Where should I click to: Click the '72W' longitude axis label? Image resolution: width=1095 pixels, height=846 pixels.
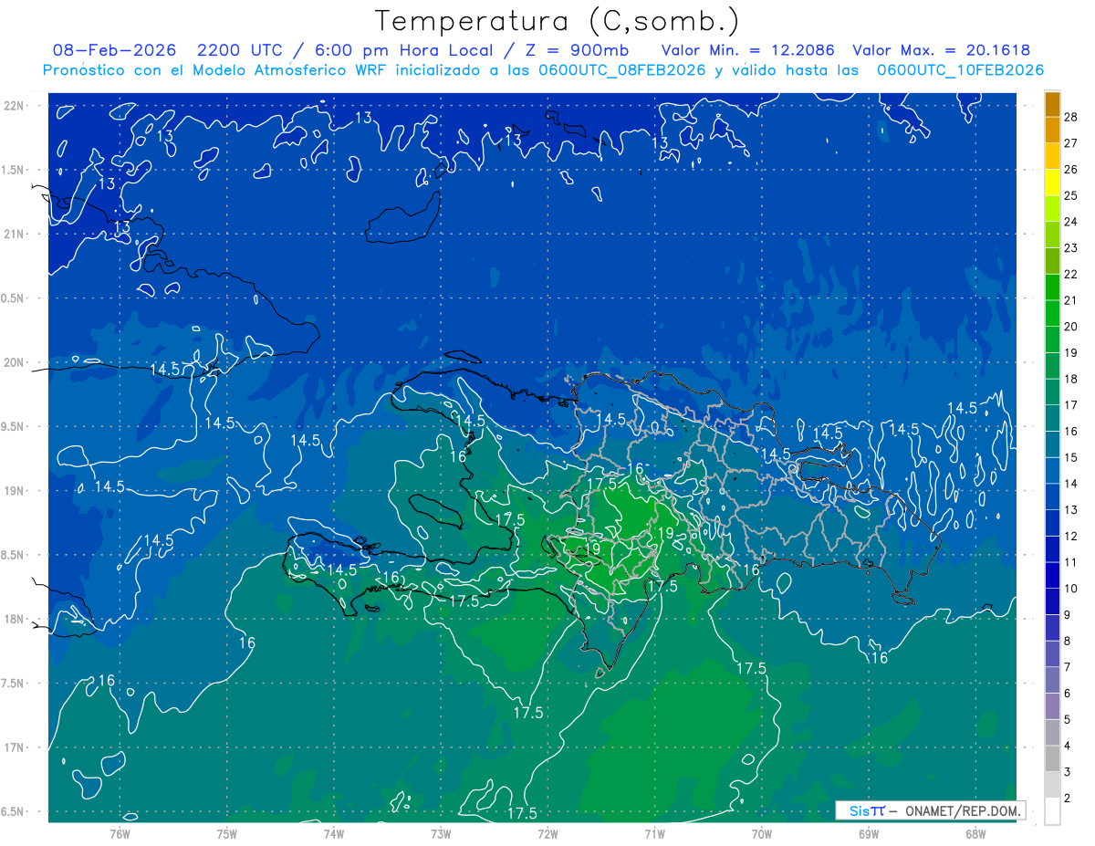pos(547,833)
